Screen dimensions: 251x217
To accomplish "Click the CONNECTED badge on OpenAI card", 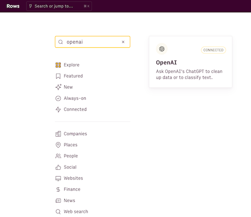I will (213, 50).
